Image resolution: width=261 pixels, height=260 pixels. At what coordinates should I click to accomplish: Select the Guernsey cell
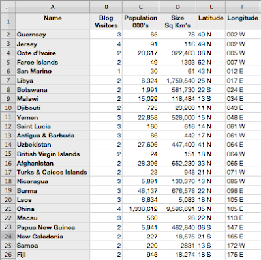53,35
